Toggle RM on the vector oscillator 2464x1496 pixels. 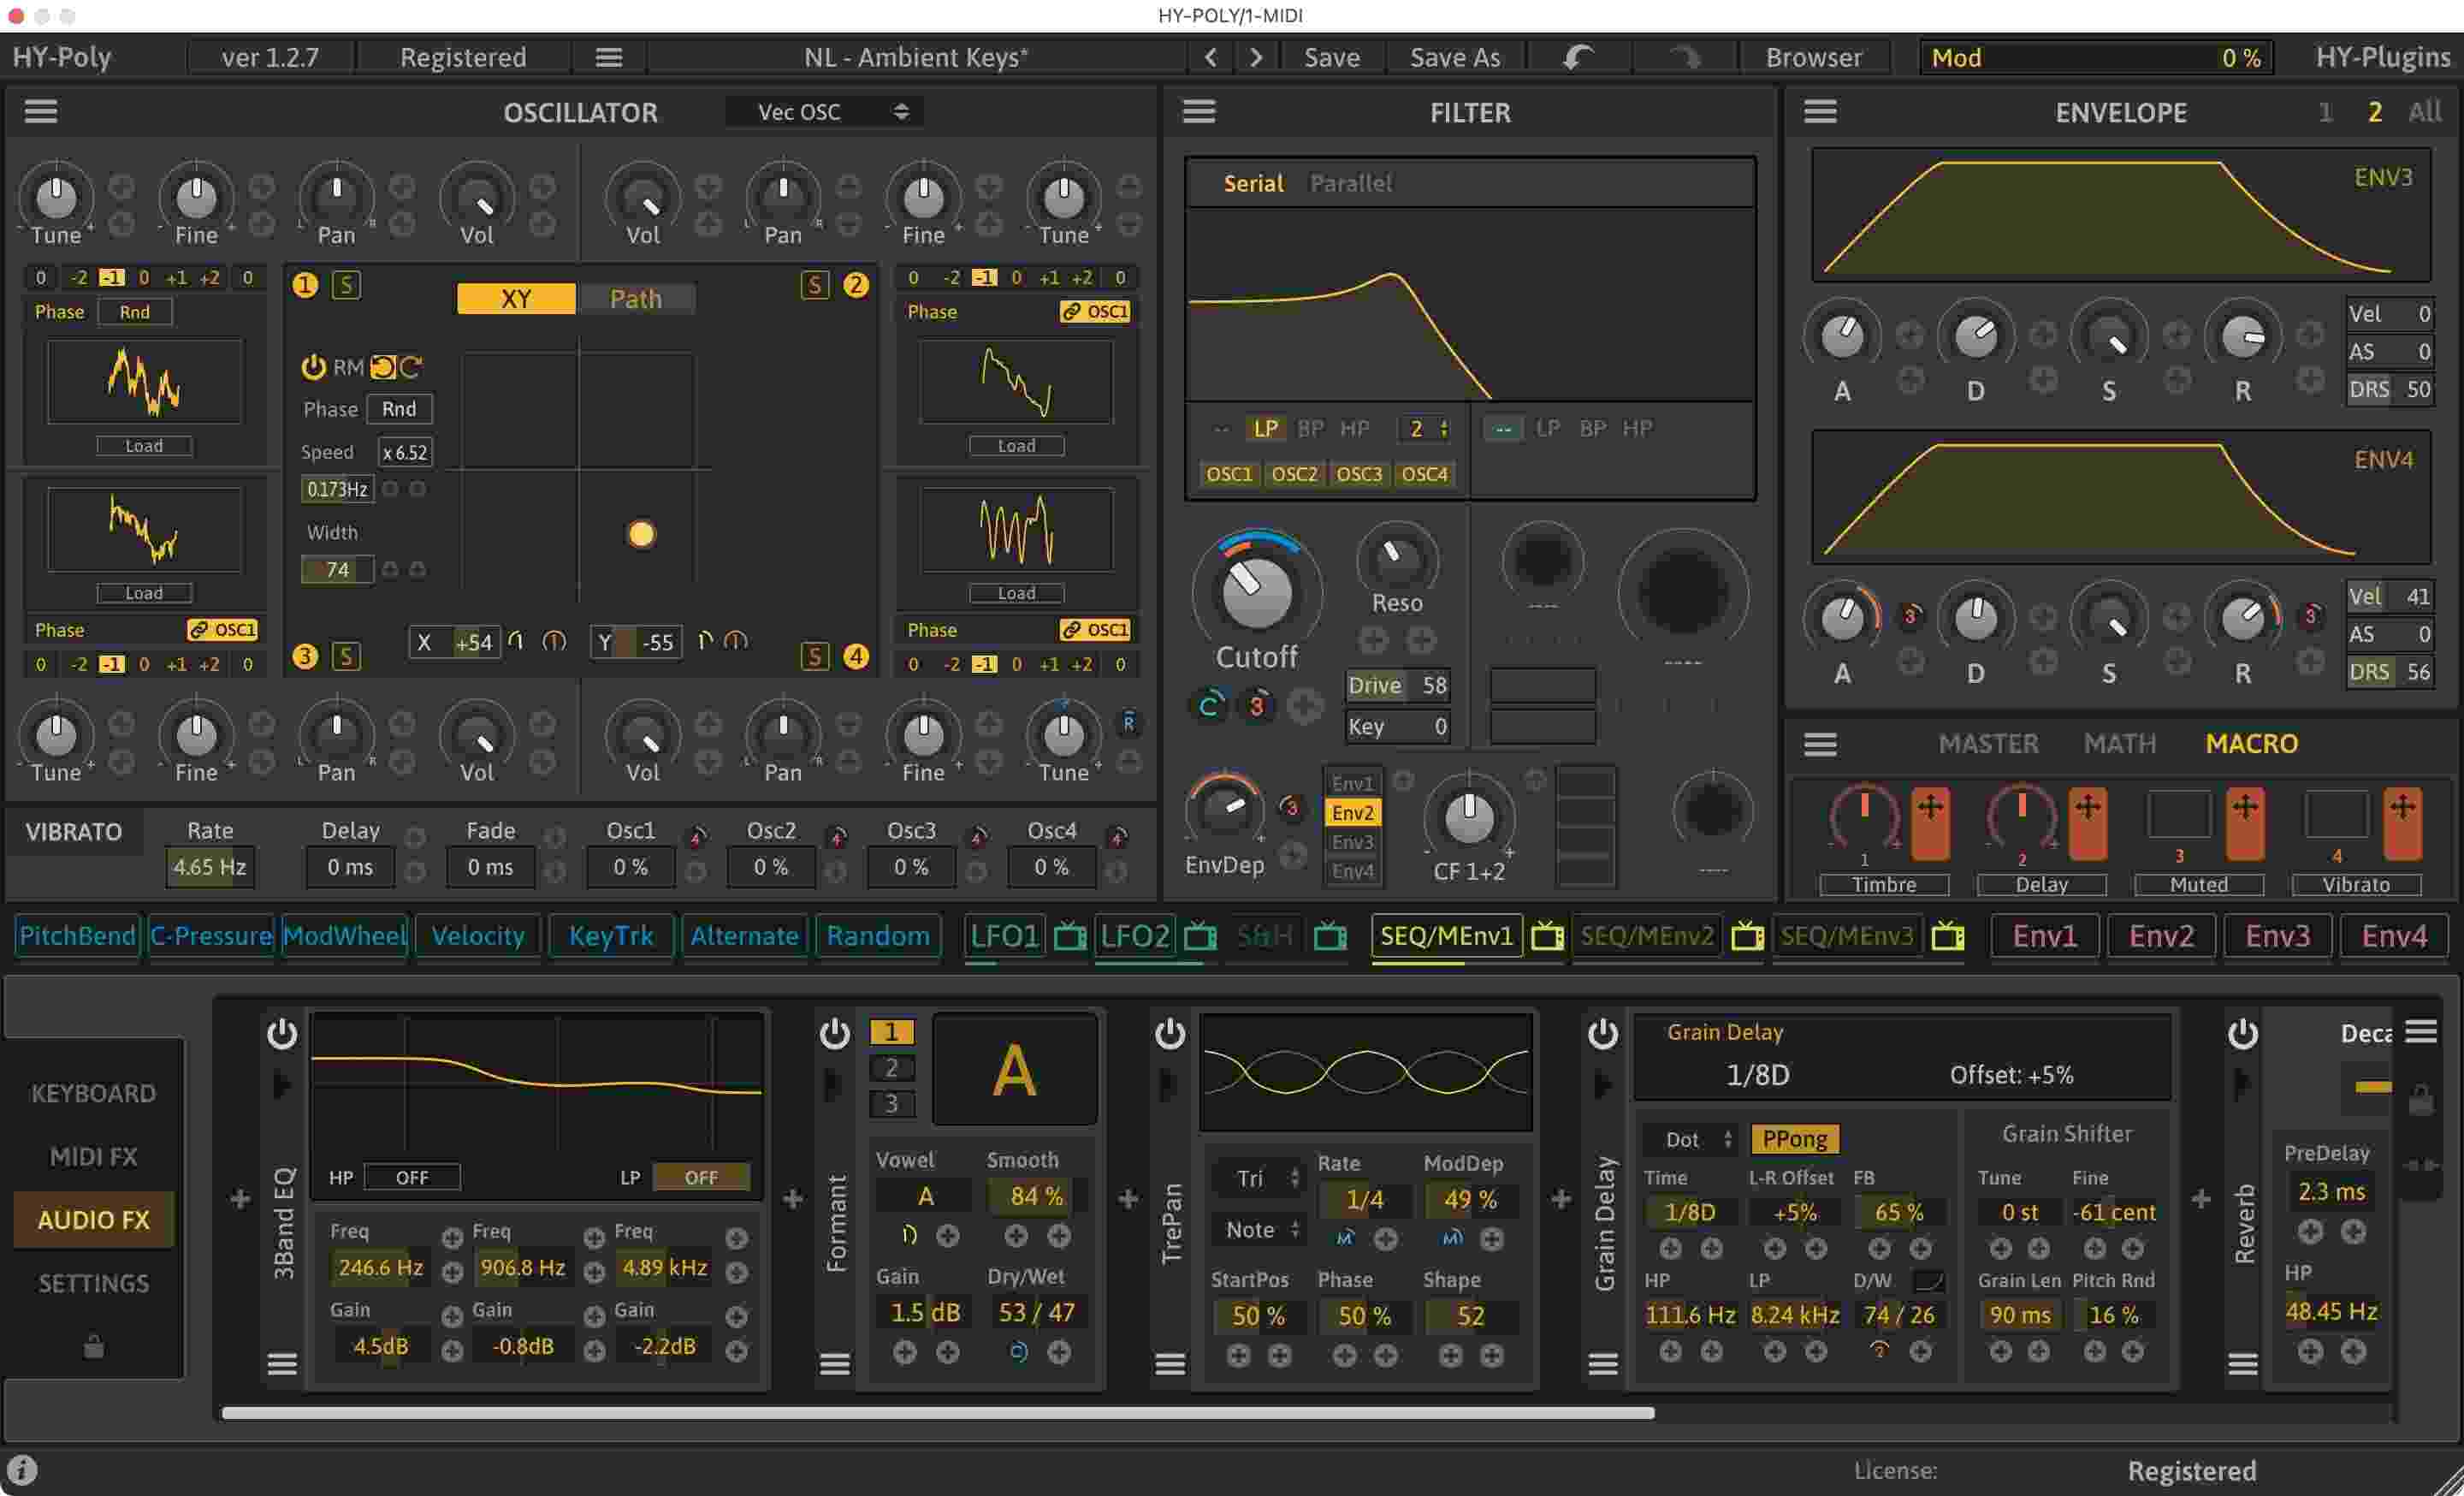tap(313, 367)
